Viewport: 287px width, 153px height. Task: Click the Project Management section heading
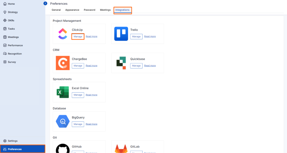point(67,21)
